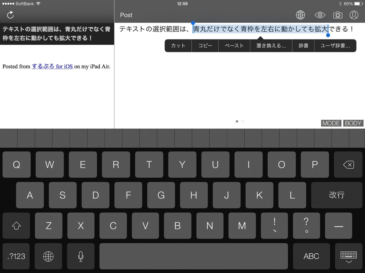Tap the selected text in the editor
365x273 pixels.
tap(260, 29)
